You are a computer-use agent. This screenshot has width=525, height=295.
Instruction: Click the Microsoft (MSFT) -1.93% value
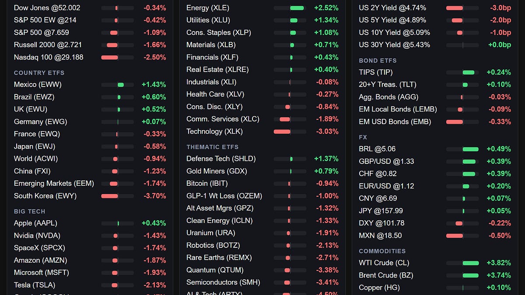154,273
